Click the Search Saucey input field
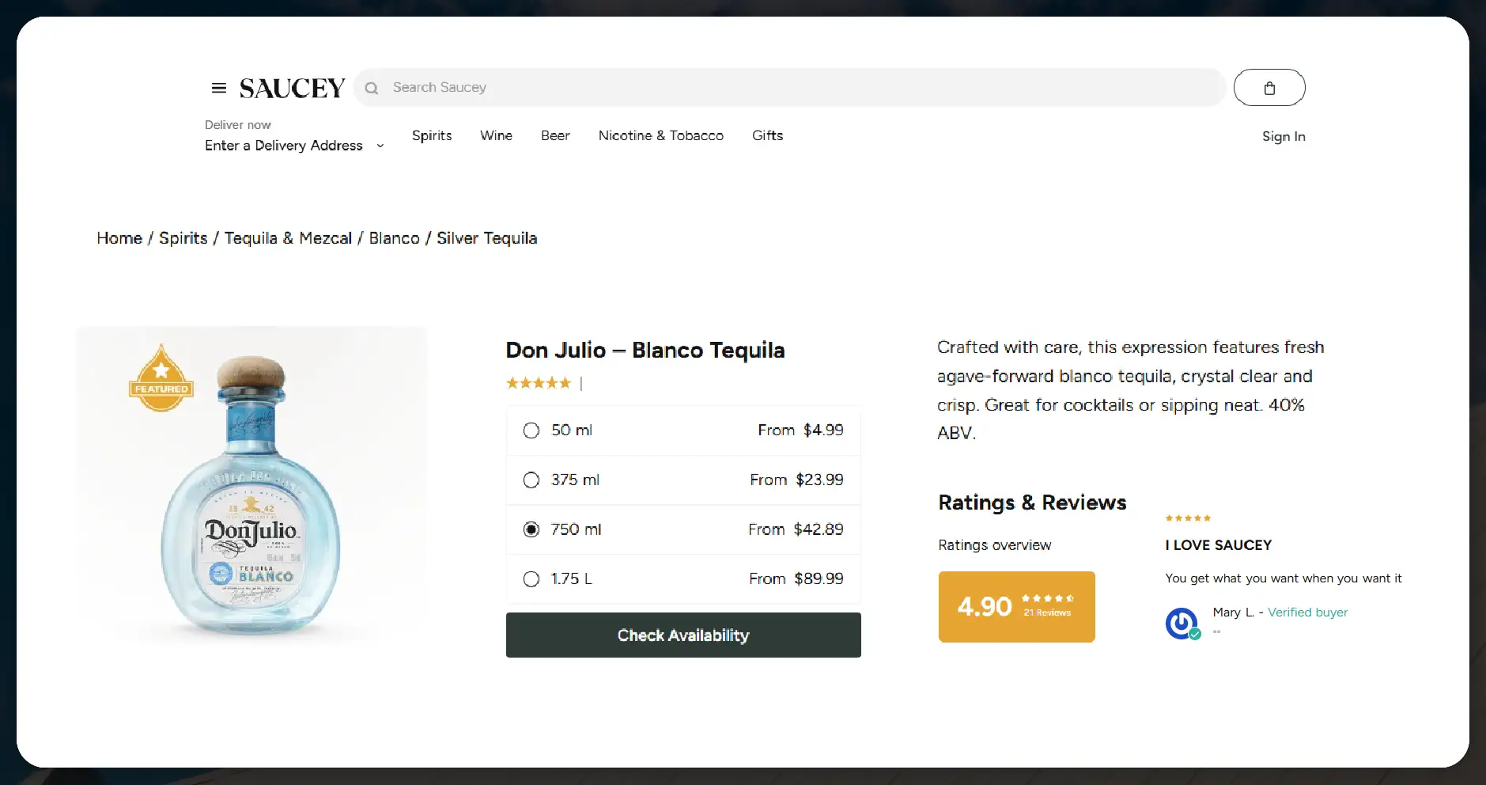This screenshot has width=1486, height=785. pyautogui.click(x=633, y=87)
